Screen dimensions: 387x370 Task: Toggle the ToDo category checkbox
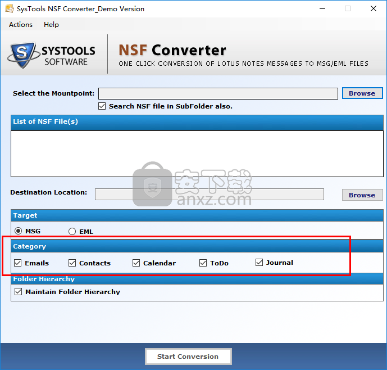(203, 263)
